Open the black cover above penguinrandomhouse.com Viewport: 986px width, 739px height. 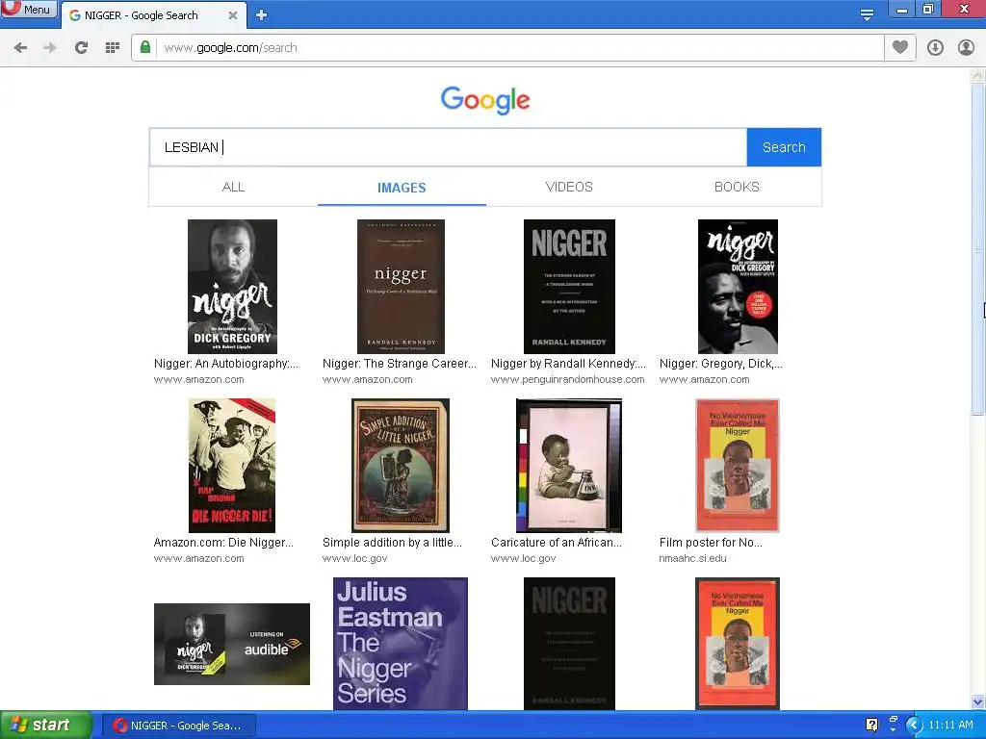coord(569,287)
